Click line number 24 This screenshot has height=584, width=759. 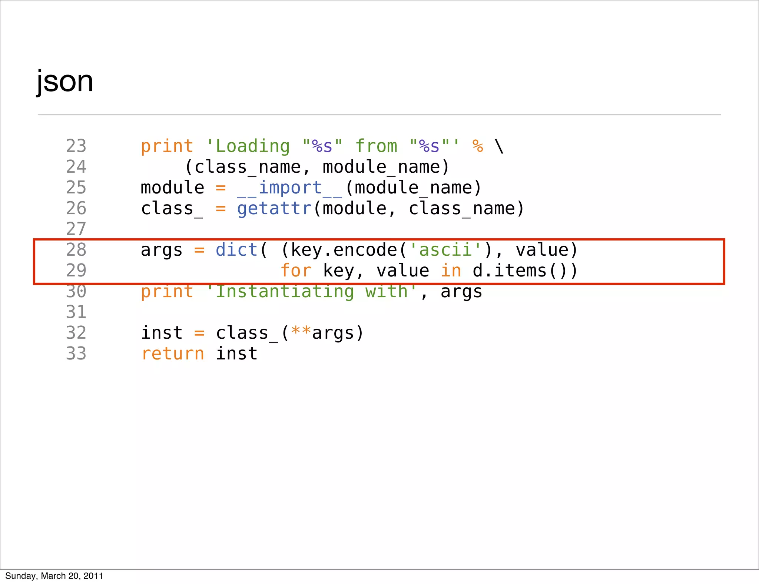click(76, 167)
